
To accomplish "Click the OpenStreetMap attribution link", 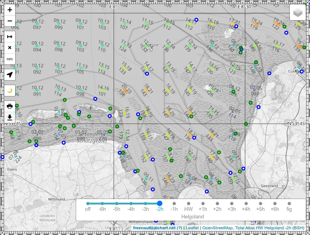I will tap(217, 228).
